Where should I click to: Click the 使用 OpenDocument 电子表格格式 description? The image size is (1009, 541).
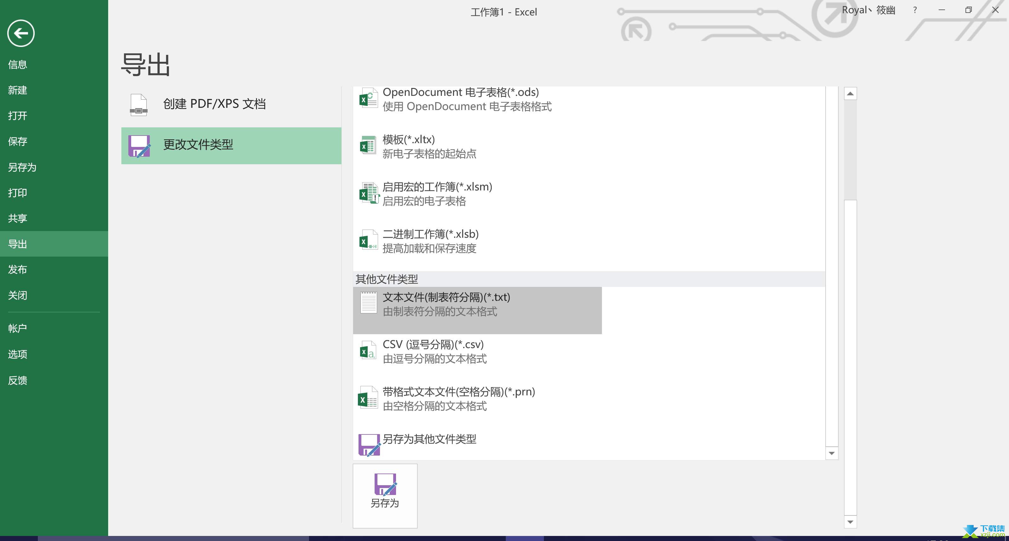tap(467, 107)
